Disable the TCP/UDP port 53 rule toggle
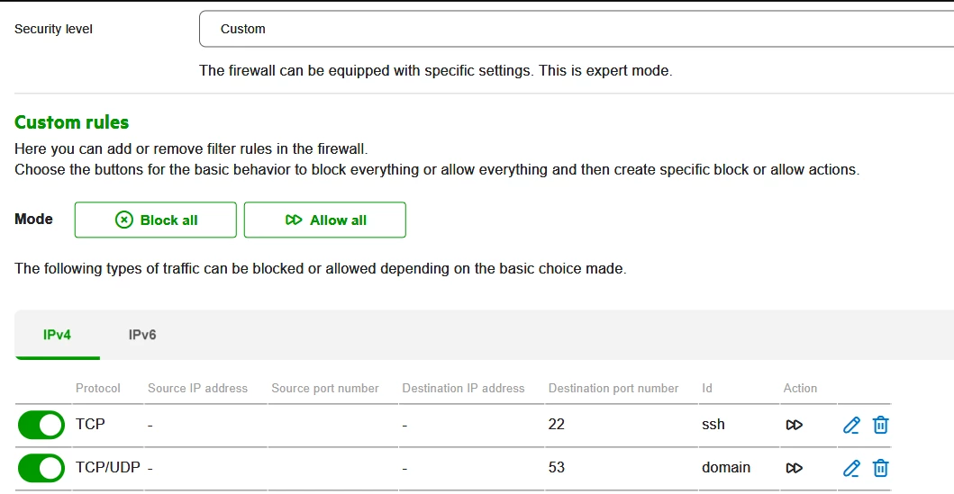Screen dimensions: 954x494 [41, 468]
